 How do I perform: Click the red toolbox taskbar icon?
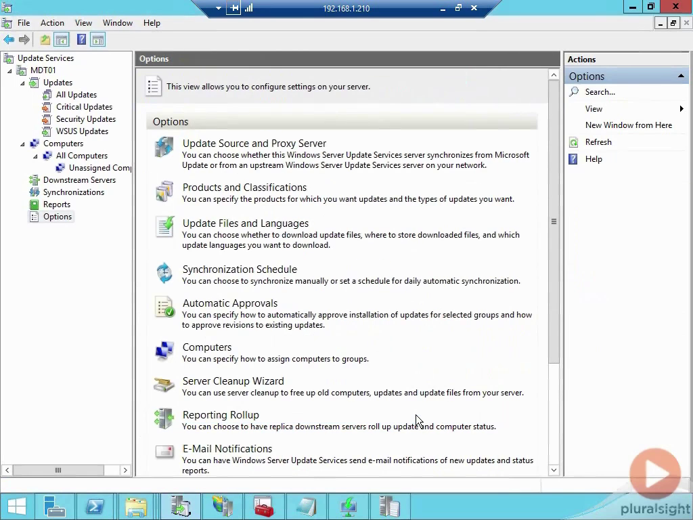(x=263, y=506)
